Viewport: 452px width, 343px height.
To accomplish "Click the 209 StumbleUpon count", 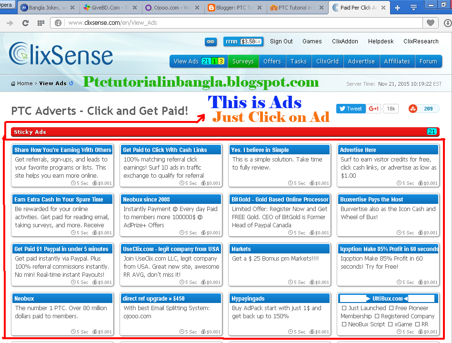I will click(428, 109).
